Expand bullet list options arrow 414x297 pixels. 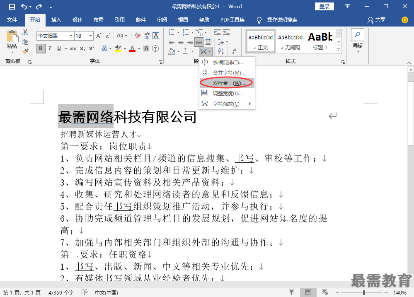(179, 32)
